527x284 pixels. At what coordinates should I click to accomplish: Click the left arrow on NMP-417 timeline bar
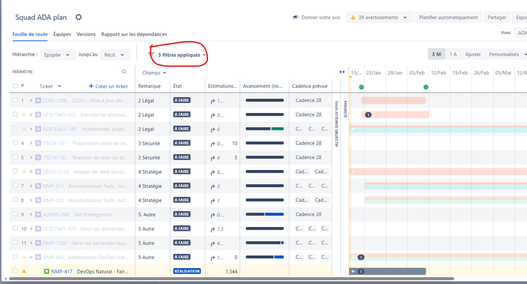[x=353, y=271]
